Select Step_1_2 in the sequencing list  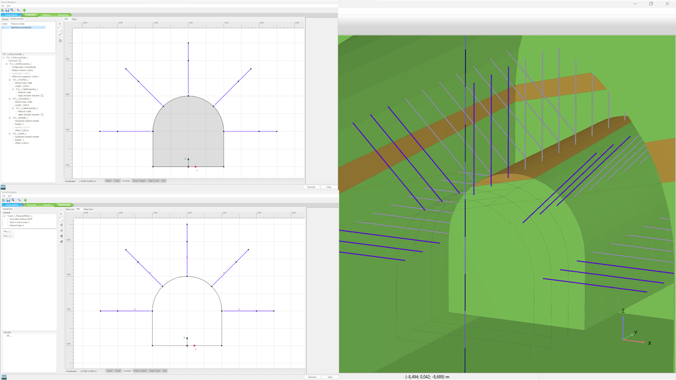click(x=8, y=236)
